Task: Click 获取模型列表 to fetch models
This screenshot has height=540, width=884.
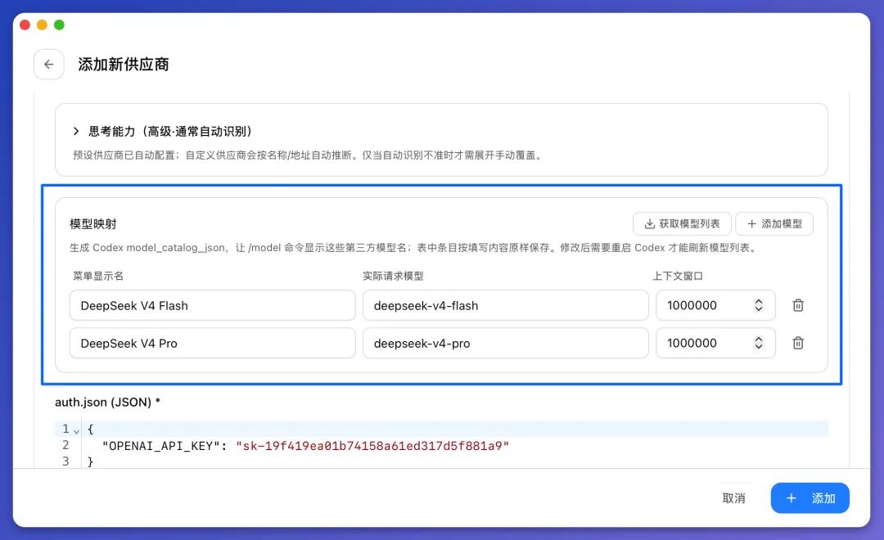Action: click(x=682, y=224)
